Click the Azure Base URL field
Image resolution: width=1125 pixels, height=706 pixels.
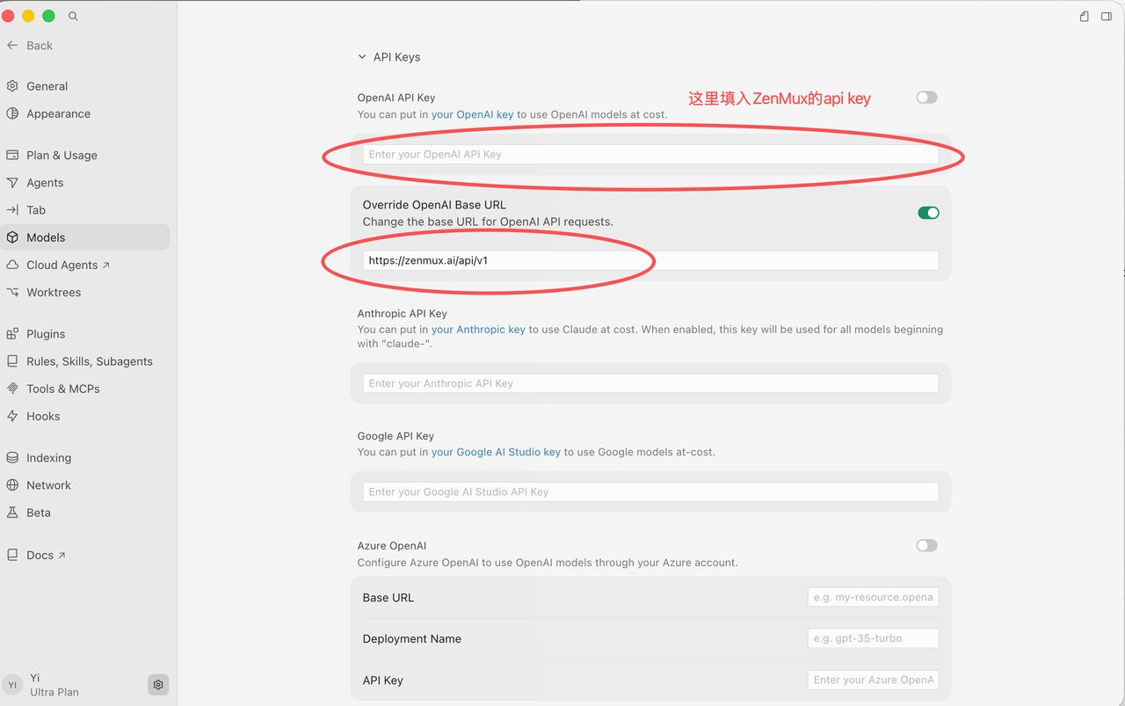pyautogui.click(x=873, y=597)
